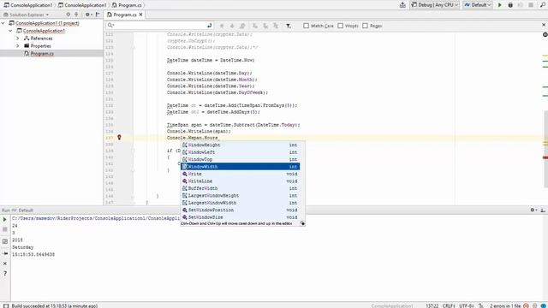Image resolution: width=548 pixels, height=308 pixels.
Task: Pick the Write method in the completion popup
Action: [240, 174]
